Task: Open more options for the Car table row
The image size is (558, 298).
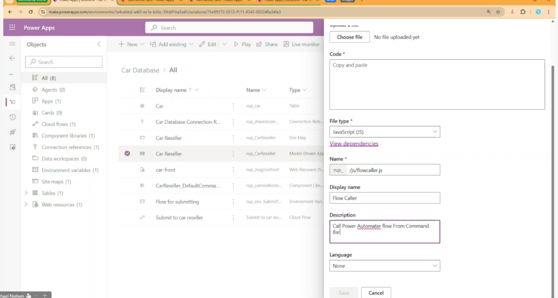Action: coord(233,106)
